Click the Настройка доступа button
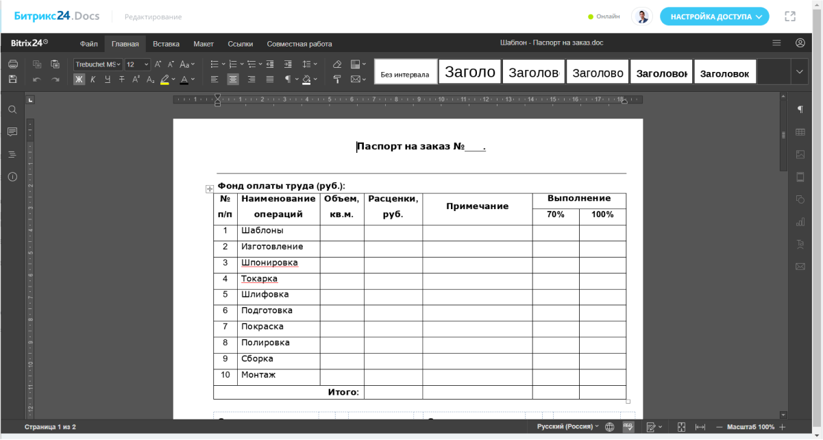The width and height of the screenshot is (823, 440). click(x=714, y=16)
